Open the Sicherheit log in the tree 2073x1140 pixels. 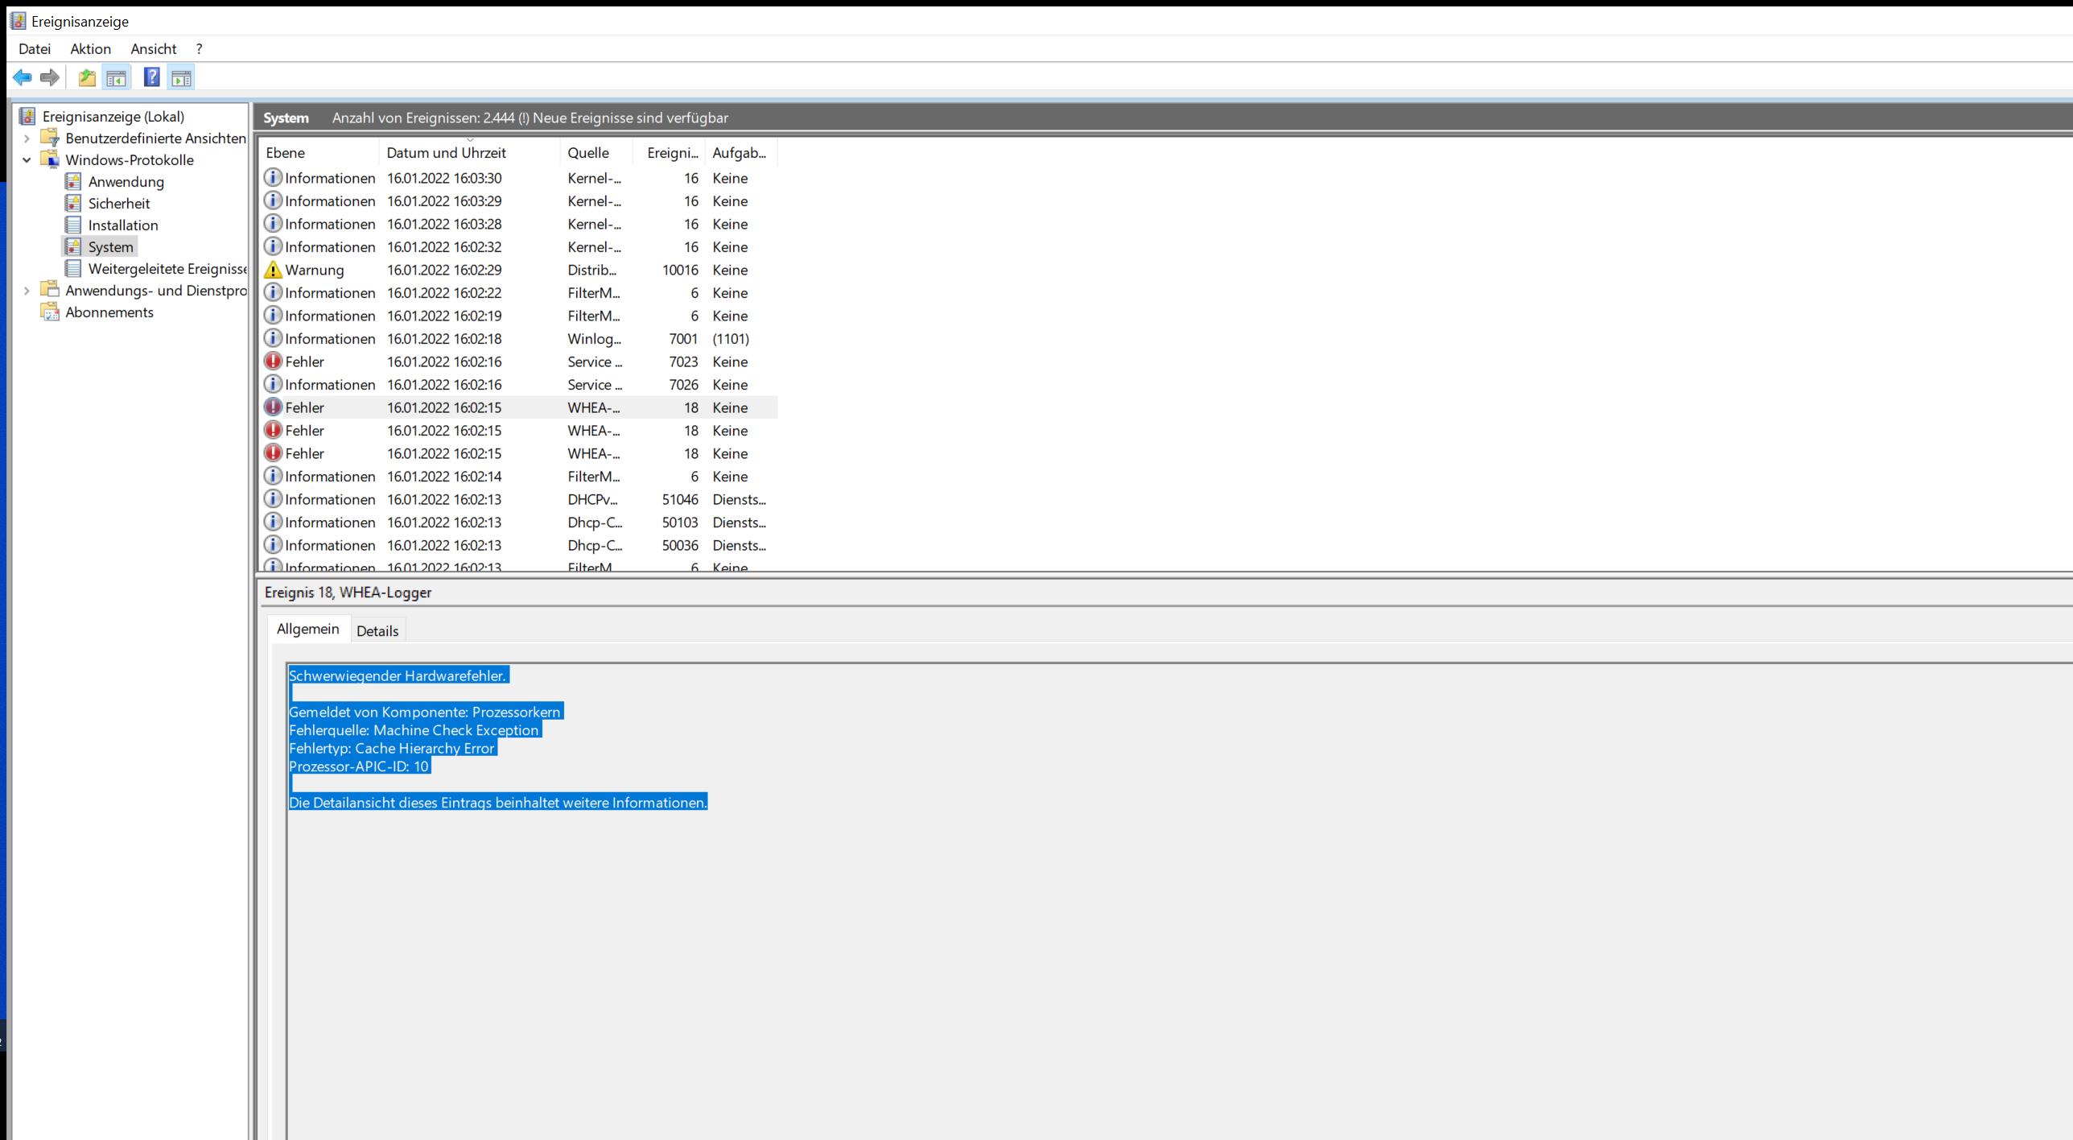tap(118, 204)
